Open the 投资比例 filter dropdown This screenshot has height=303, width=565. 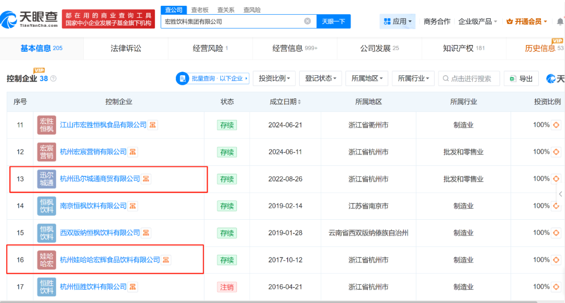click(274, 78)
